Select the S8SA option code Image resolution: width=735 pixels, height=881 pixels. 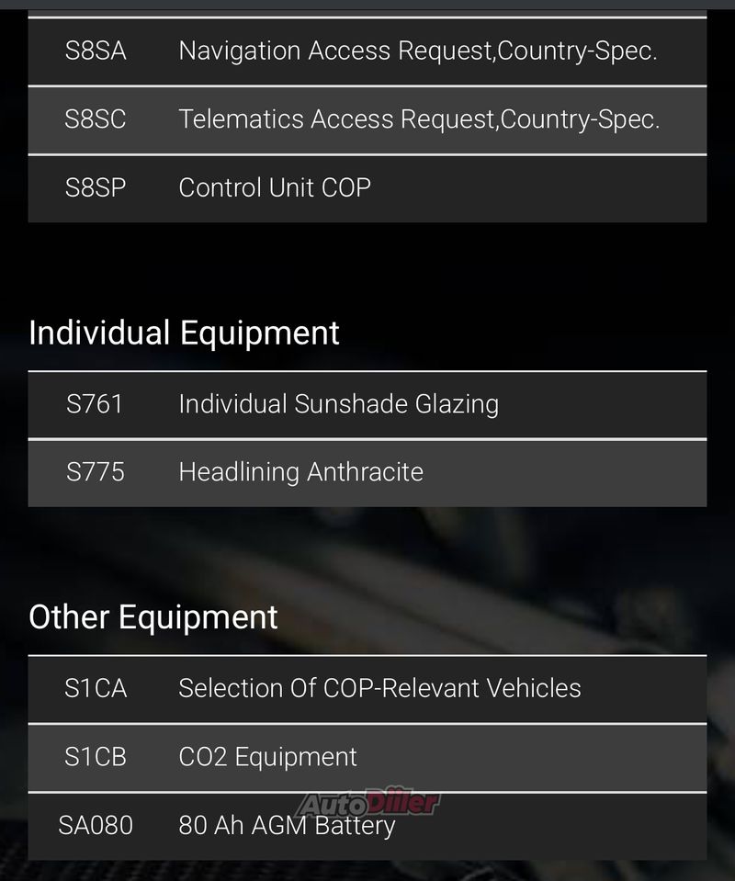coord(95,51)
